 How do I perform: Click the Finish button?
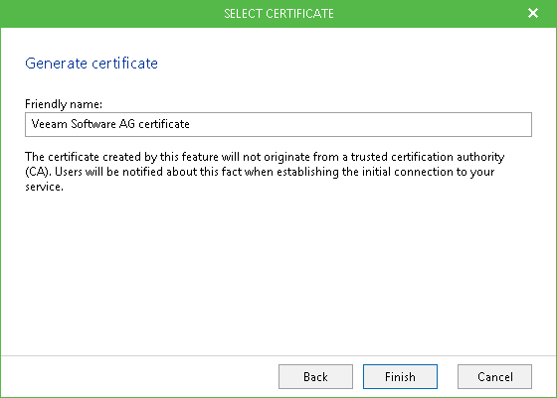pyautogui.click(x=400, y=376)
